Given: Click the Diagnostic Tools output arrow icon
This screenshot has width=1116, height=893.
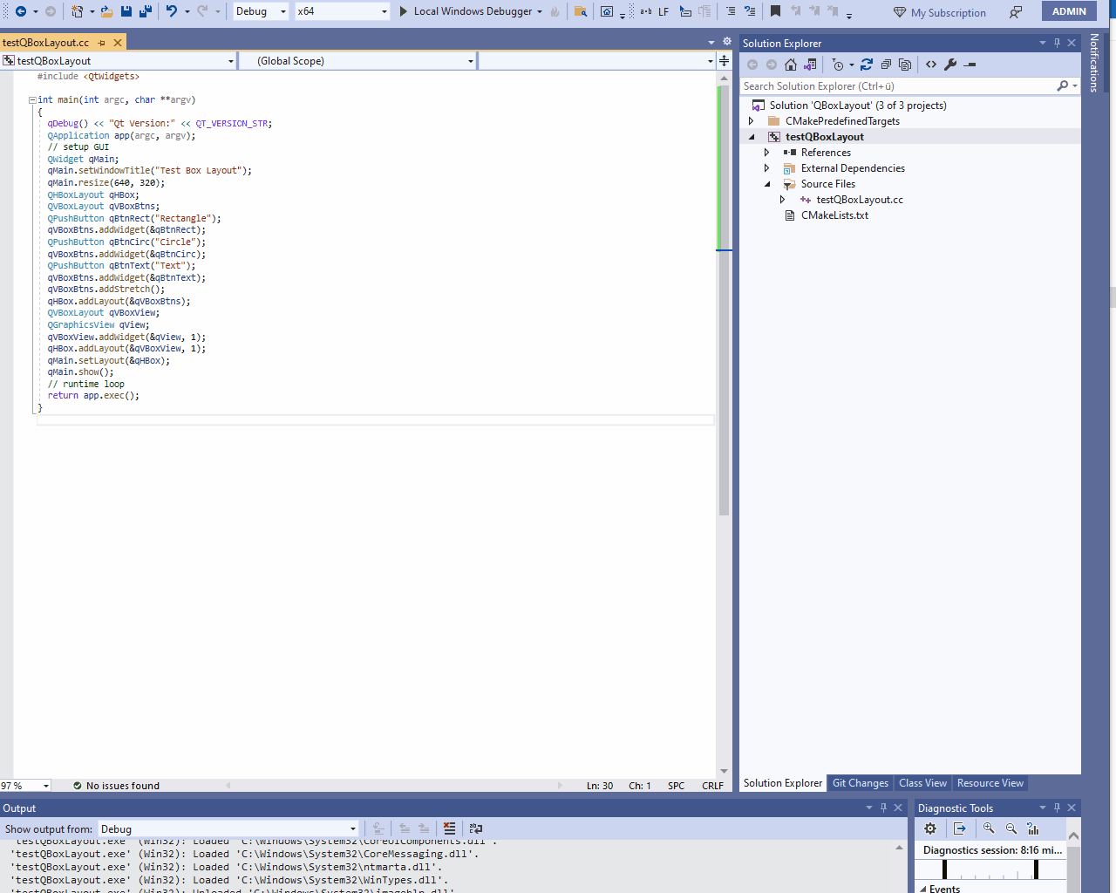Looking at the screenshot, I should click(960, 828).
